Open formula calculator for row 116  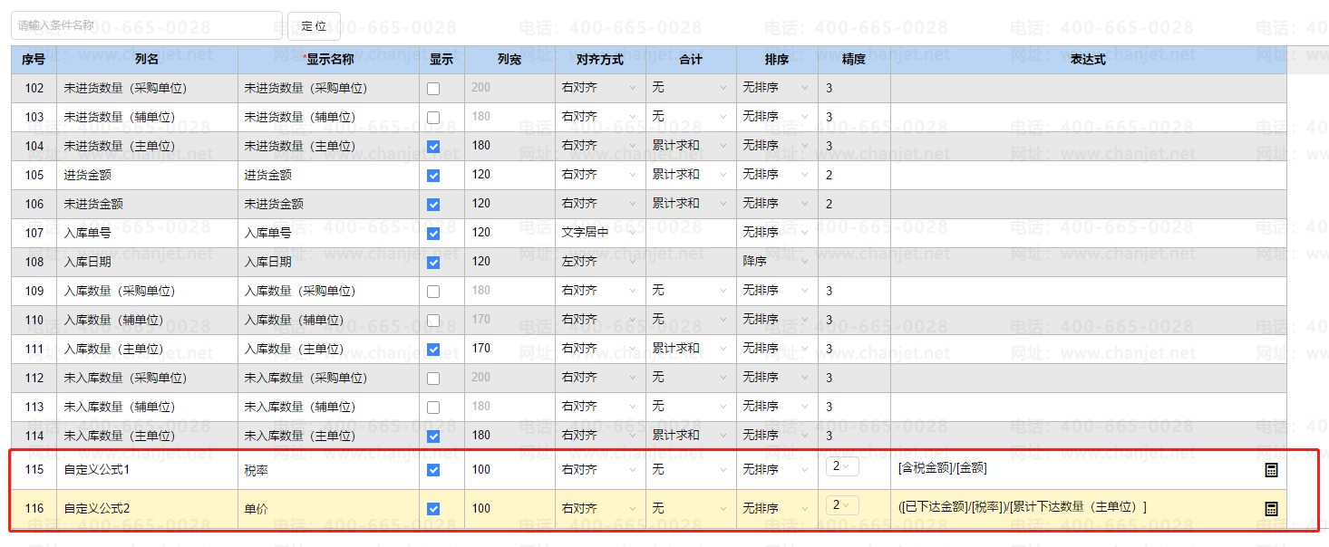(x=1271, y=509)
